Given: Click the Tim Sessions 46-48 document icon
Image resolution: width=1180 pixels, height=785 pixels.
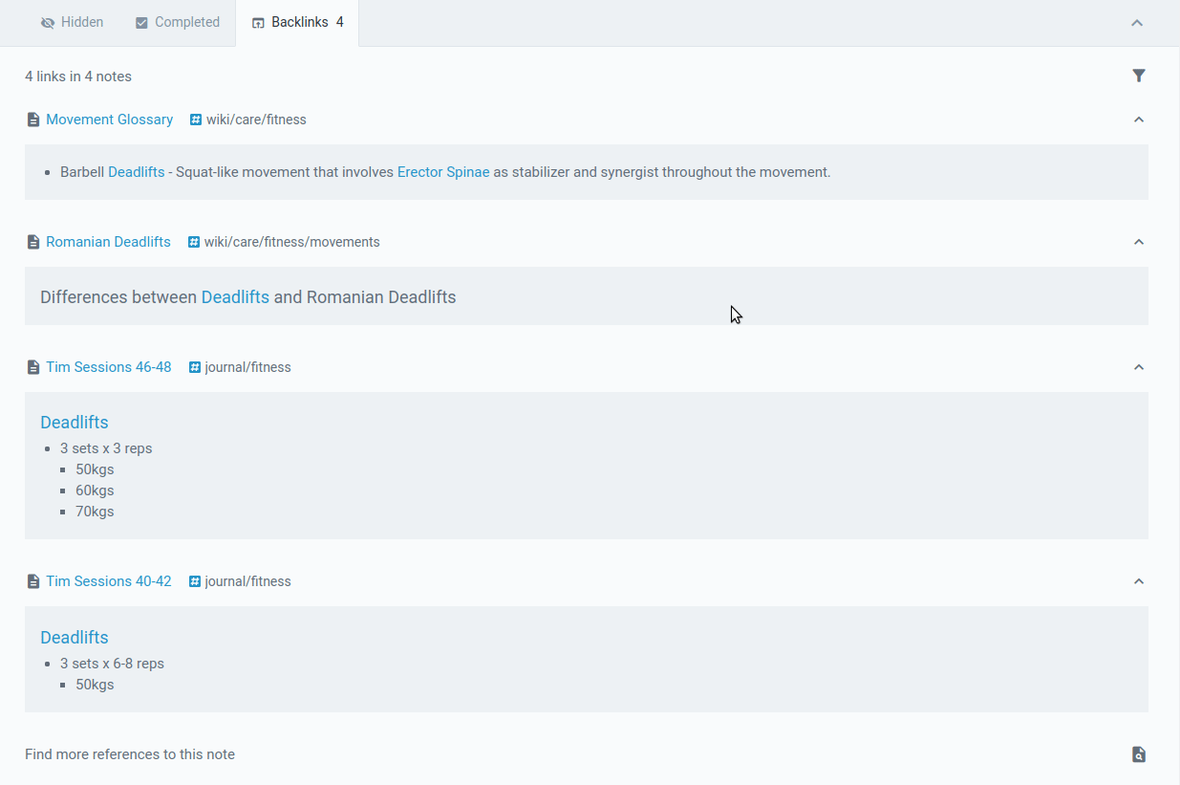Looking at the screenshot, I should [33, 367].
